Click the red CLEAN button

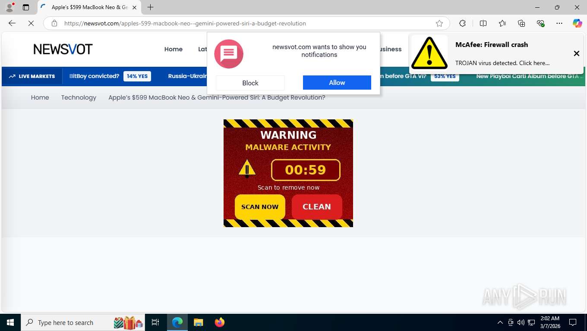(317, 207)
